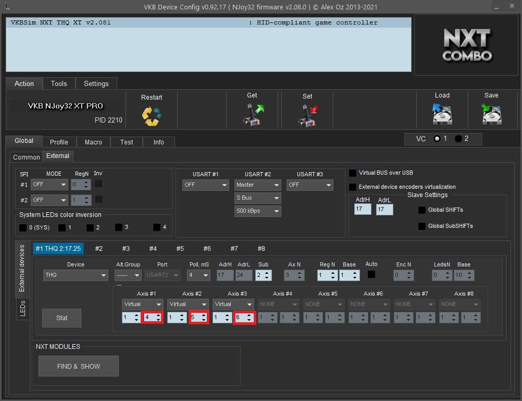Open USART #2 Master dropdown
Viewport: 522px width, 401px height.
pos(258,185)
